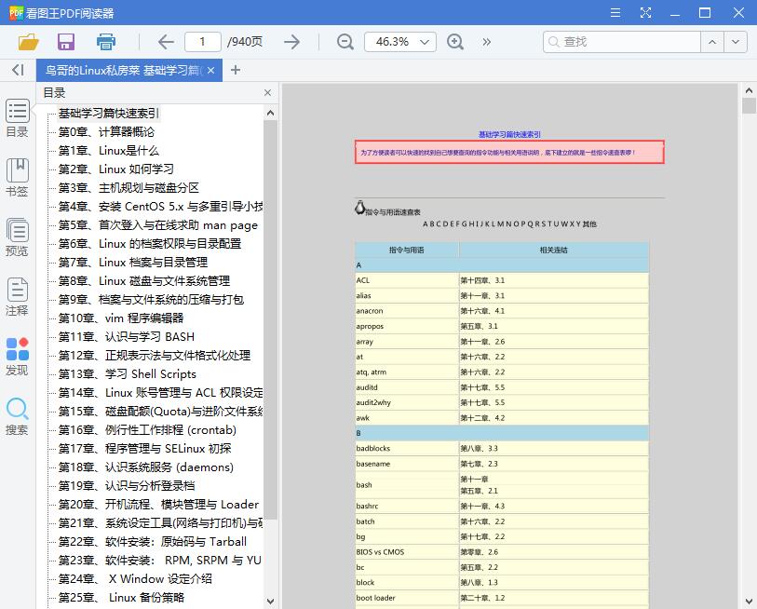Jump to 第9章 档案与文件系统的压缩与打包
The image size is (757, 609).
tap(151, 300)
